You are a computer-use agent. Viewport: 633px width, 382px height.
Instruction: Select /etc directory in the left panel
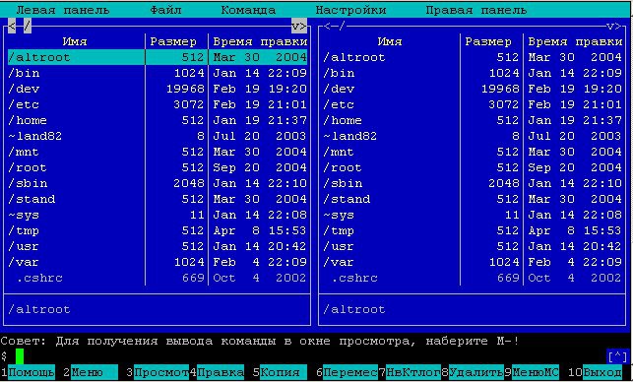158,104
